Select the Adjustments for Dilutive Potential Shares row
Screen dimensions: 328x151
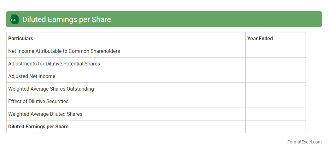click(x=54, y=64)
